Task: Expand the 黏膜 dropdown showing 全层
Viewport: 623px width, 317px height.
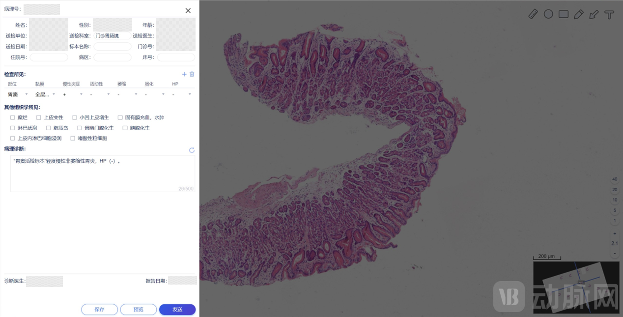Action: [x=45, y=94]
